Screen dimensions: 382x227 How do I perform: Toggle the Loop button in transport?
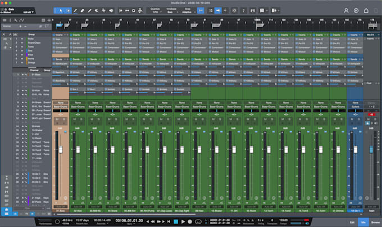(x=198, y=221)
